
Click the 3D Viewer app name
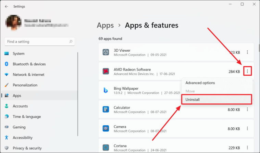point(122,50)
